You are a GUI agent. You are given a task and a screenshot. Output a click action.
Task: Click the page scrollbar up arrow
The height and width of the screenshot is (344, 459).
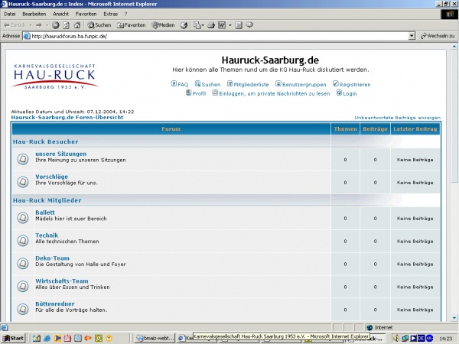coord(454,46)
